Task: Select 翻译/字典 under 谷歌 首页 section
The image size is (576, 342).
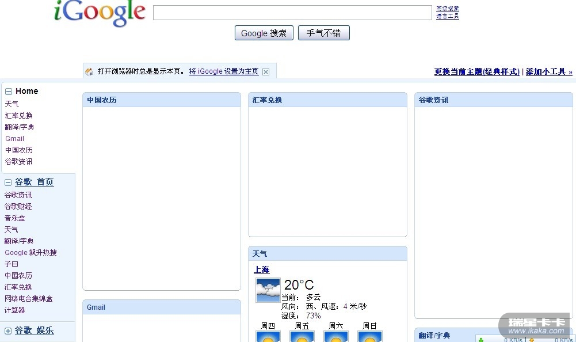Action: point(19,241)
